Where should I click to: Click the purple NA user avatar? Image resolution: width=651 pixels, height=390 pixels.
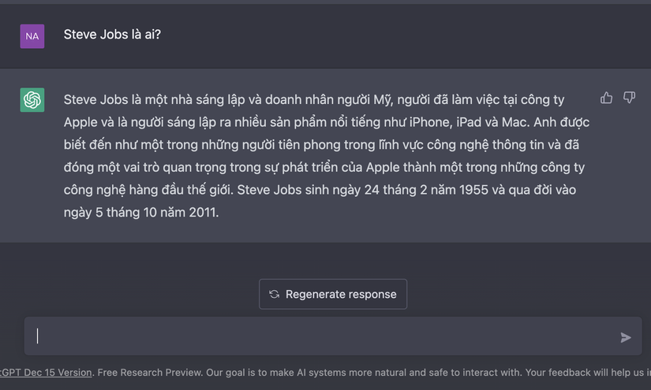pyautogui.click(x=32, y=35)
